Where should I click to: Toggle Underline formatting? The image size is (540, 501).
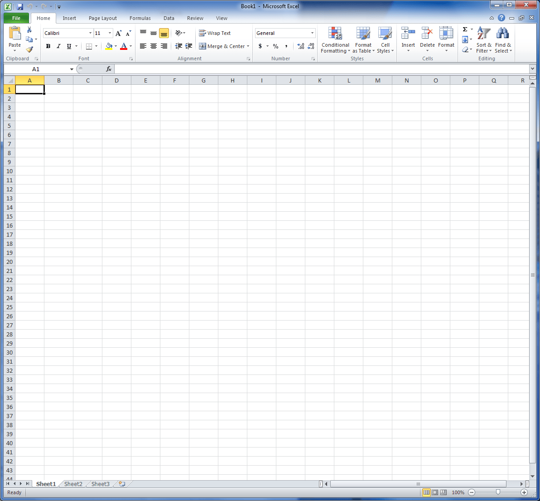(69, 46)
